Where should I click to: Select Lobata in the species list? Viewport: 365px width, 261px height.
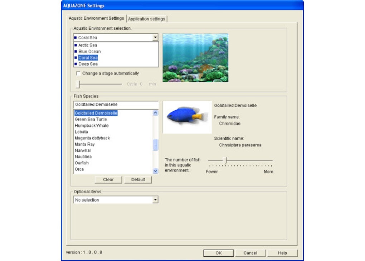click(x=81, y=132)
